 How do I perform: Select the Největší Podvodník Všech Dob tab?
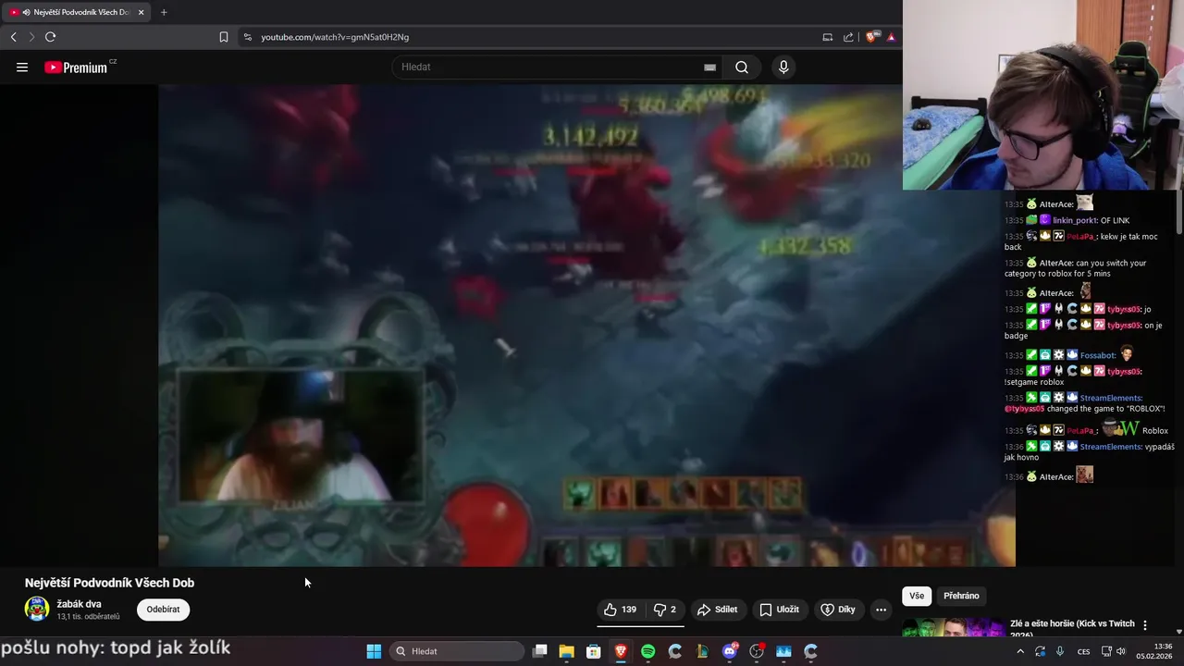tap(77, 12)
